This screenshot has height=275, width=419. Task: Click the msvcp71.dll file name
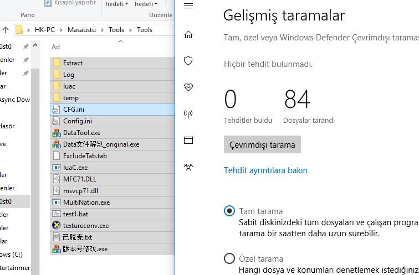[x=80, y=191]
